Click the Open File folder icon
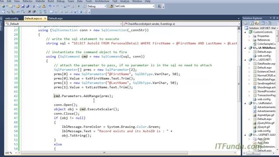279x157 pixels. point(18,6)
